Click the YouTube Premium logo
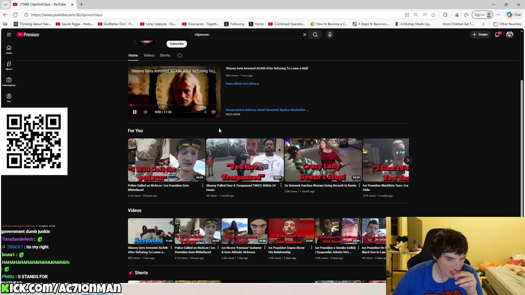The height and width of the screenshot is (295, 525). click(28, 34)
